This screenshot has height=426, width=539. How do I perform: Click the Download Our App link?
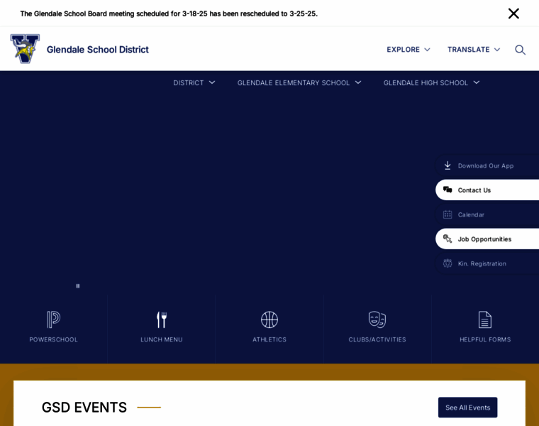[x=487, y=165]
